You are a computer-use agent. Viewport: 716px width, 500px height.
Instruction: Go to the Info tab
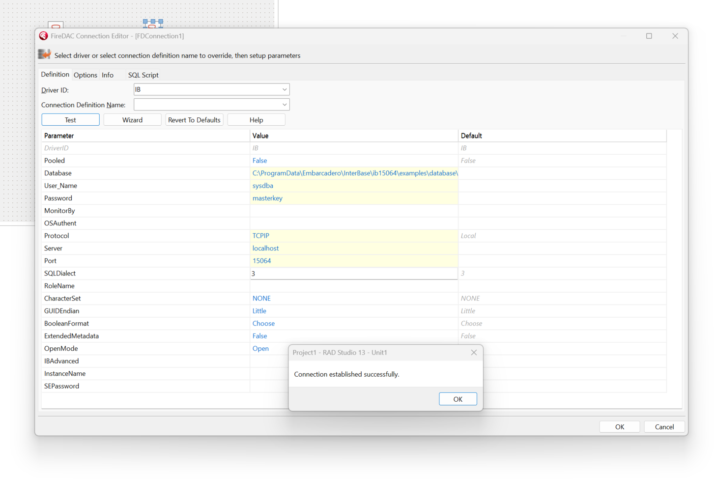[x=108, y=75]
